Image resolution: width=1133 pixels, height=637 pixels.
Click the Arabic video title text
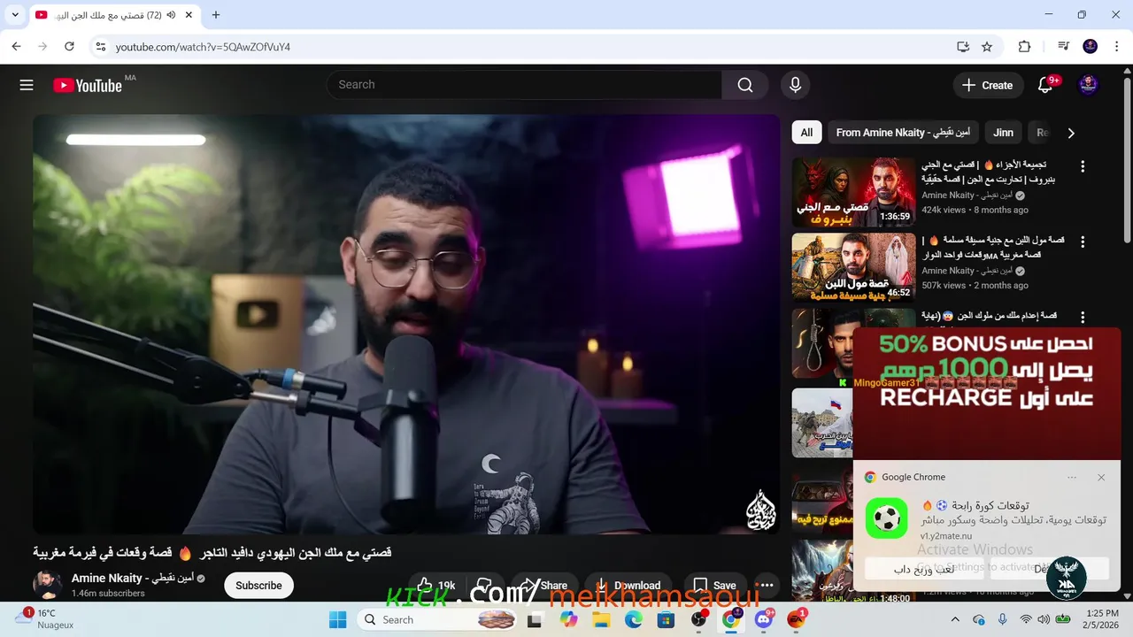pyautogui.click(x=212, y=553)
